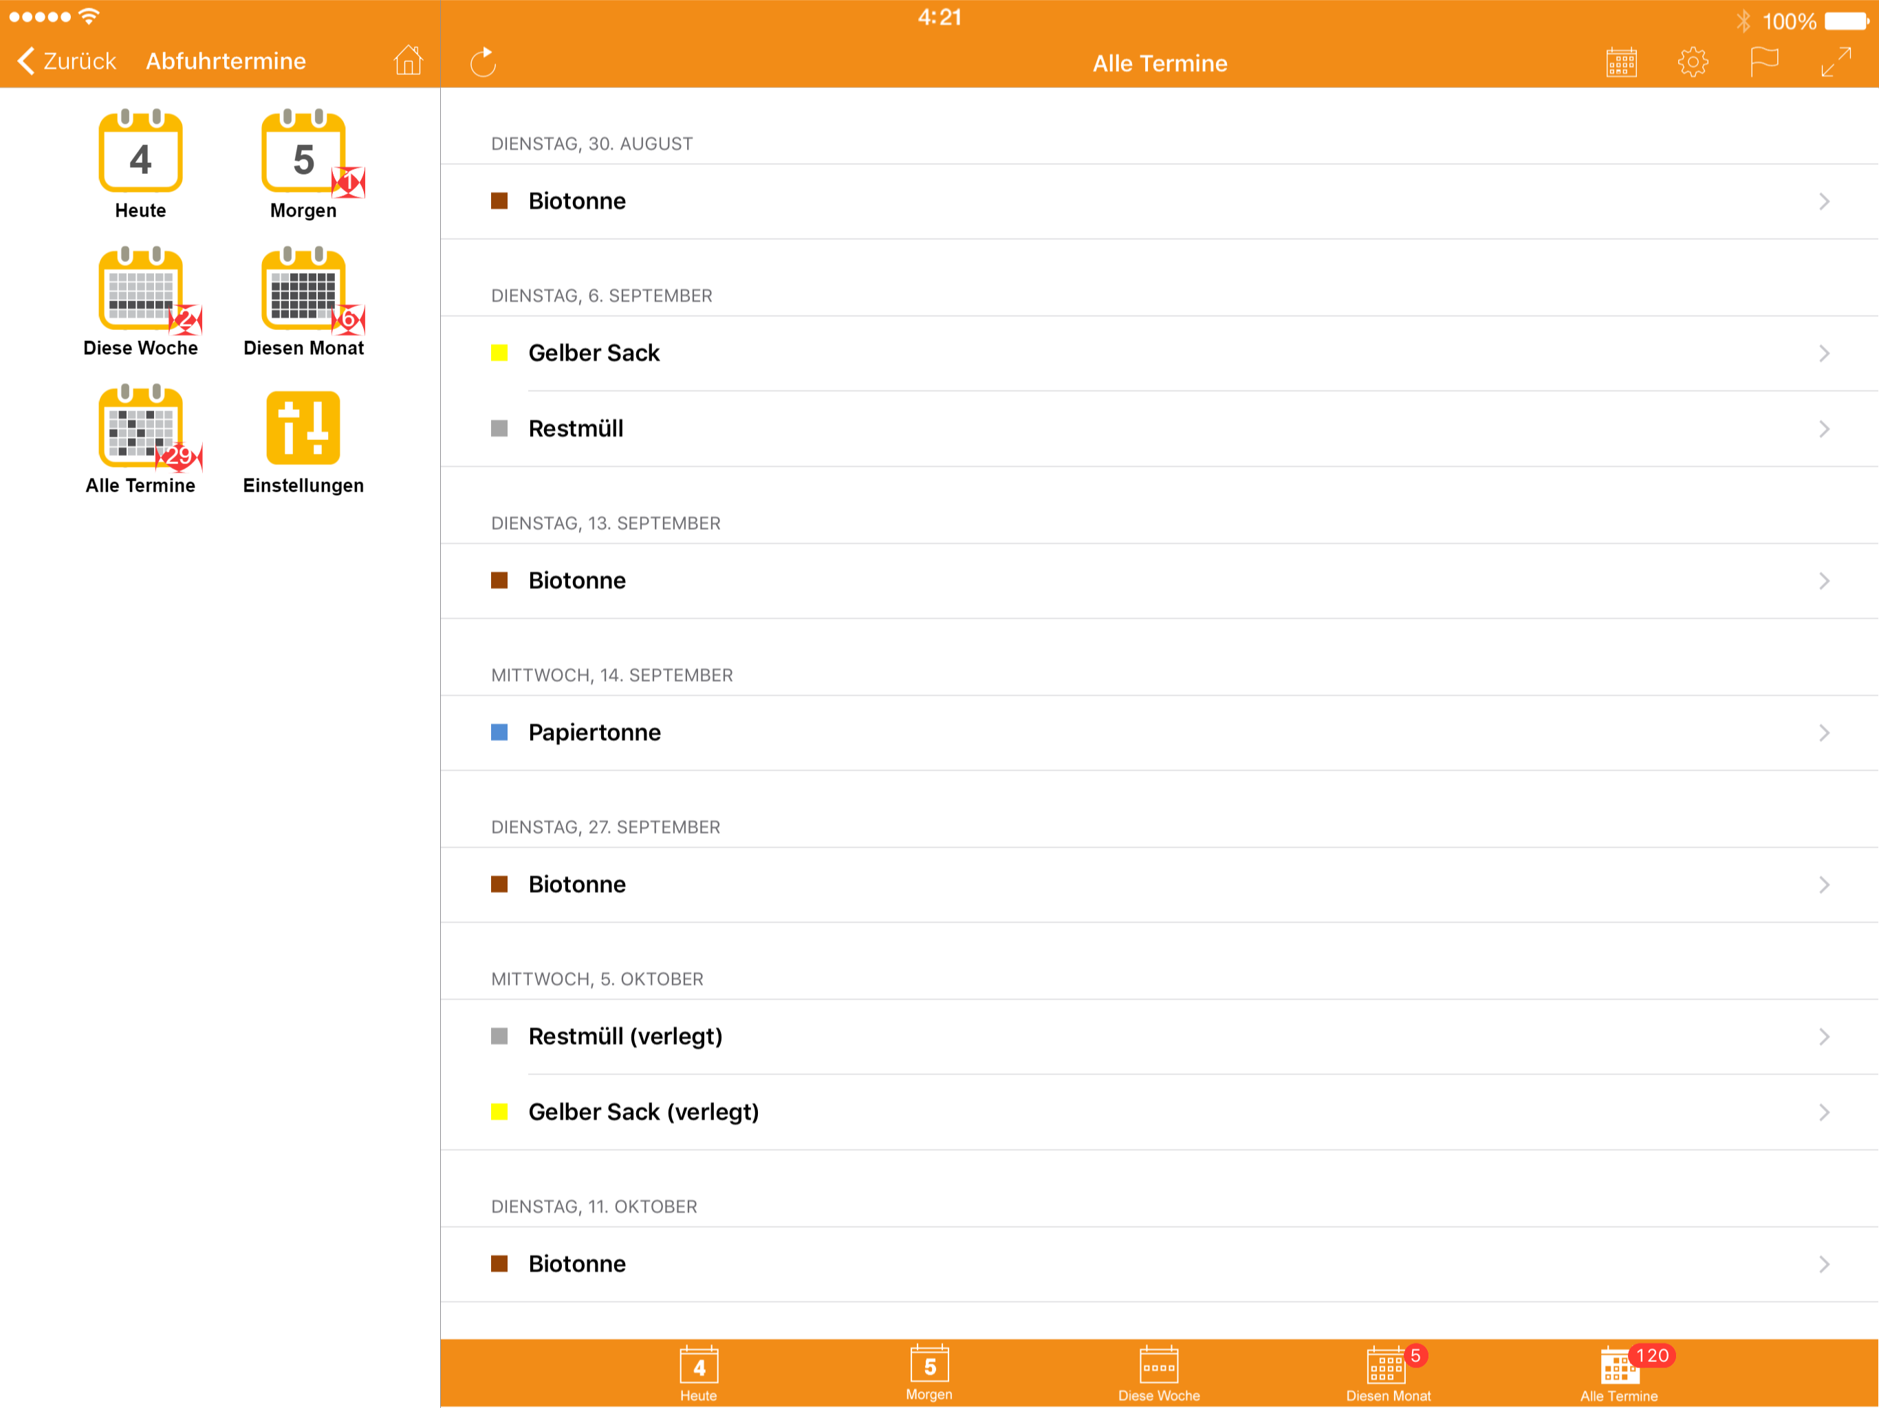This screenshot has width=1879, height=1408.
Task: Tap the 4:21 clock in status bar
Action: coord(939,18)
